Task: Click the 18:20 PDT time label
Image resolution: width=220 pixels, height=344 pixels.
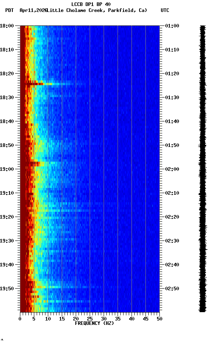Action: click(7, 74)
